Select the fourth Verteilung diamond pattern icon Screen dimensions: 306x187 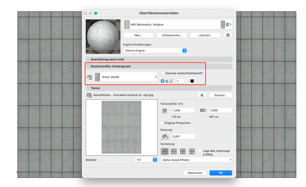tap(192, 151)
